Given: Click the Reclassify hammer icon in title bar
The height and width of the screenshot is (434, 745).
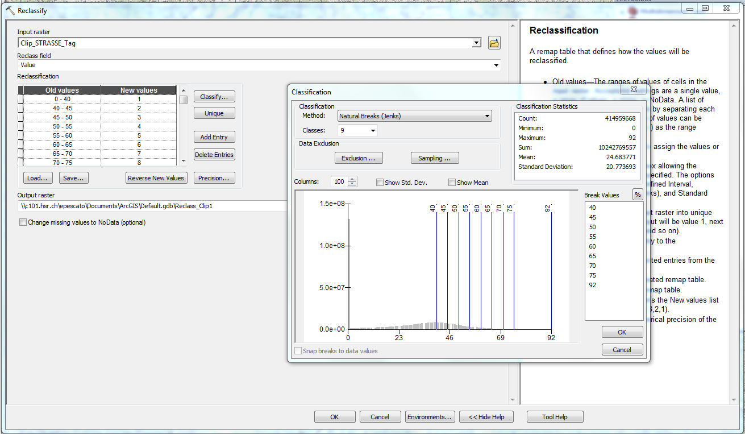Looking at the screenshot, I should coord(10,11).
